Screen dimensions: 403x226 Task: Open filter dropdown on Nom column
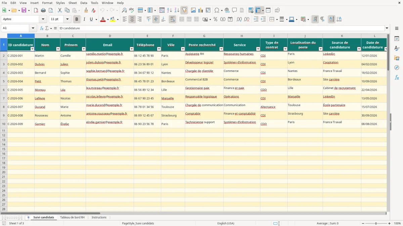[x=58, y=49]
